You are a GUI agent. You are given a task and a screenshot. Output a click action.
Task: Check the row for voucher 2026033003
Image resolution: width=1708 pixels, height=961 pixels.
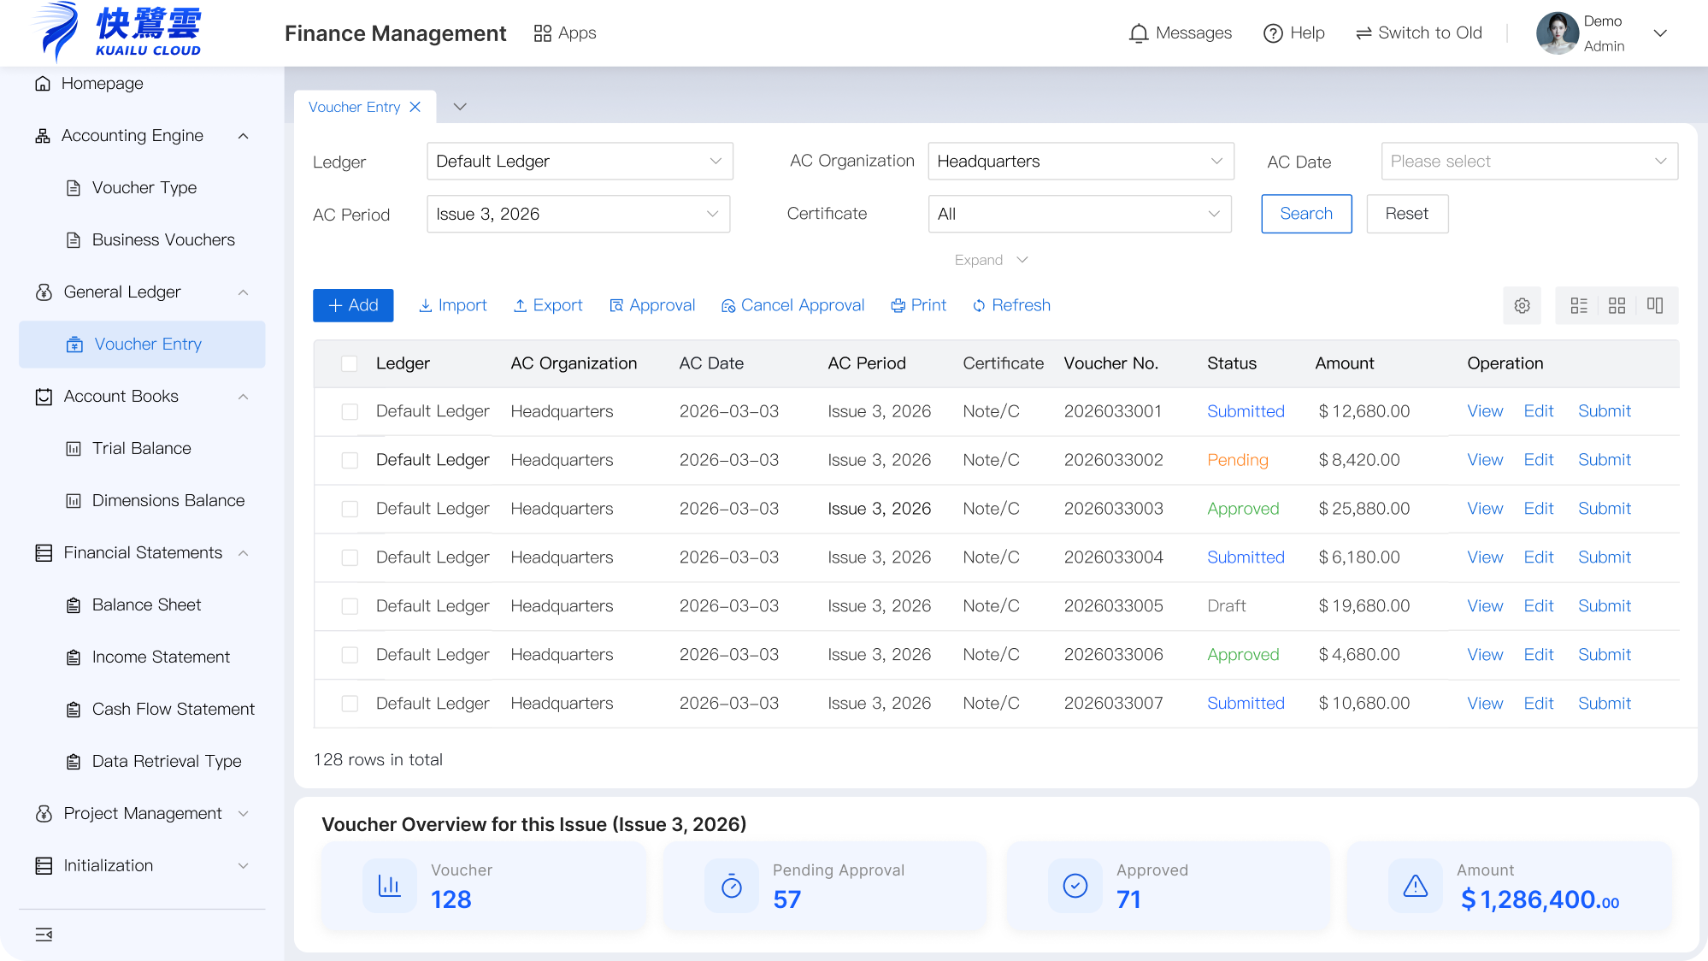[350, 510]
